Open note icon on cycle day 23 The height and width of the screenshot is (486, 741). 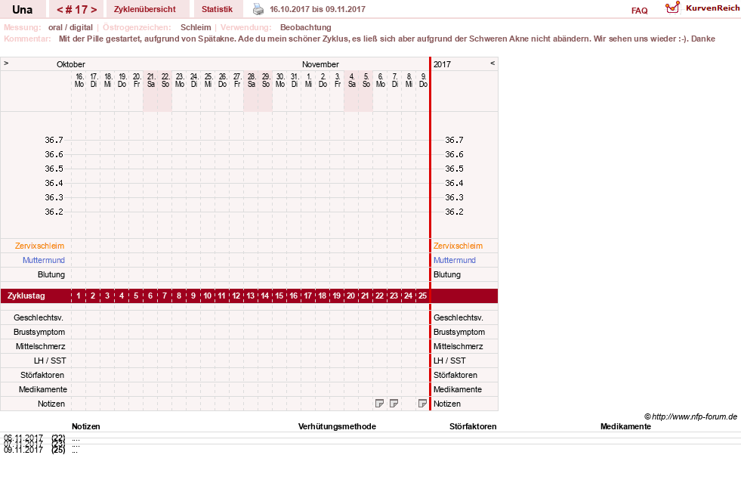[394, 404]
